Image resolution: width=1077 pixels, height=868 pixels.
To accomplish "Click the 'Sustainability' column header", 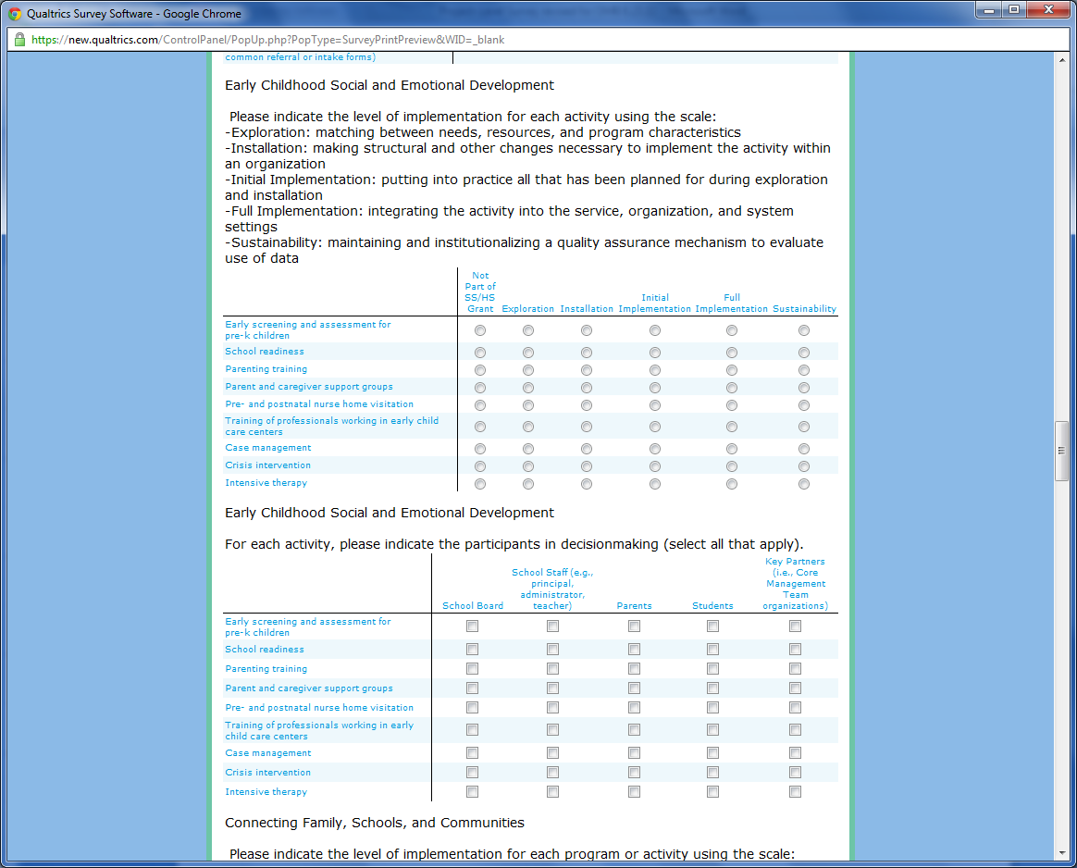I will click(x=804, y=309).
